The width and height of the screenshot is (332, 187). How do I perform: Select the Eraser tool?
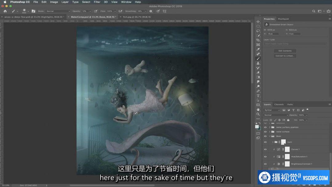pos(258,73)
